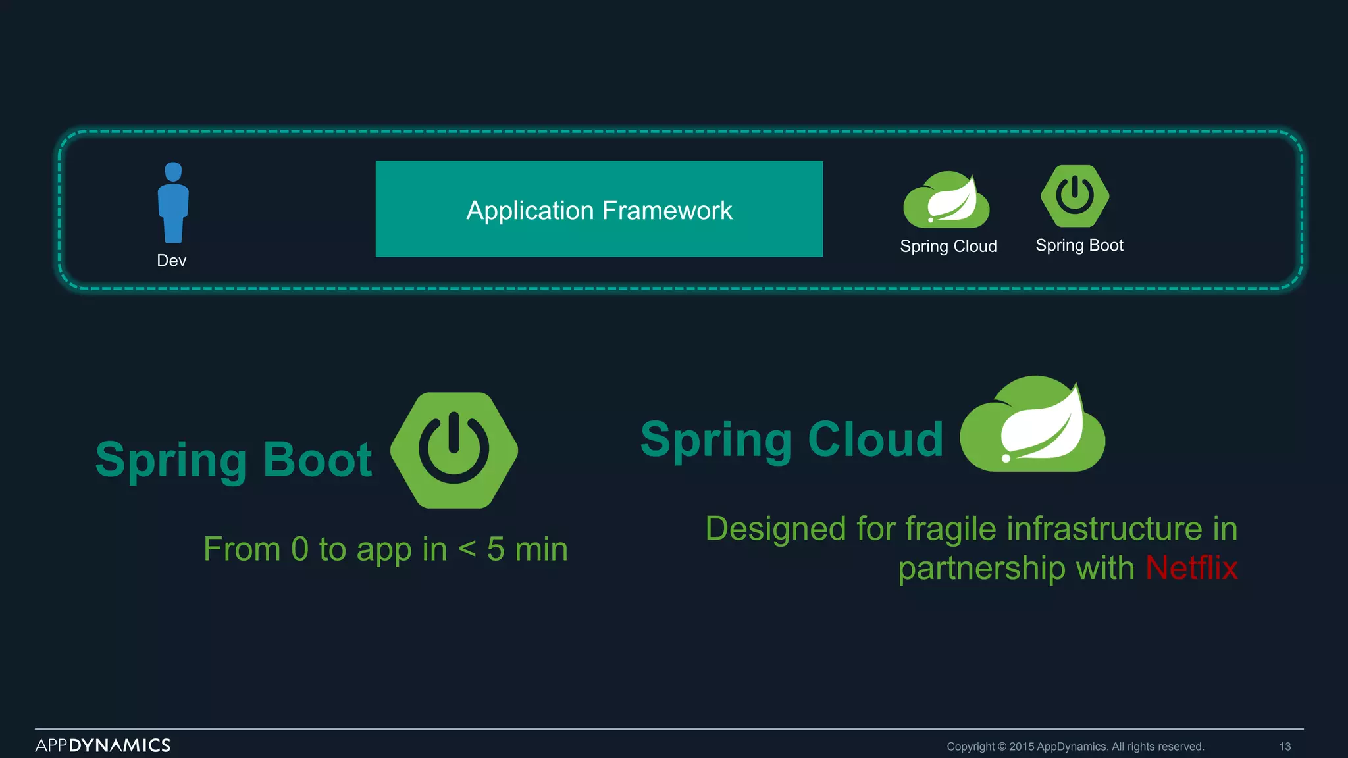
Task: Click the 'Dev' label under the person
Action: [x=172, y=261]
